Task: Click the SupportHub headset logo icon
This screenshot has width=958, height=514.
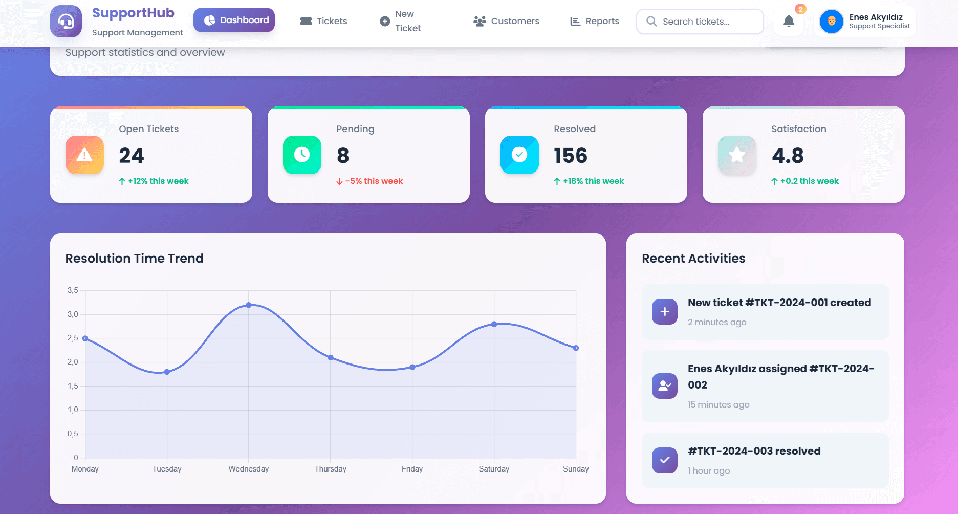Action: pyautogui.click(x=66, y=22)
